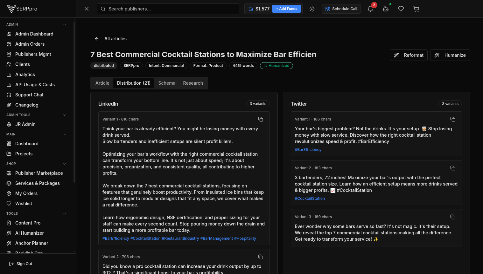Copy Twitter Variant 3 text

[x=453, y=217]
